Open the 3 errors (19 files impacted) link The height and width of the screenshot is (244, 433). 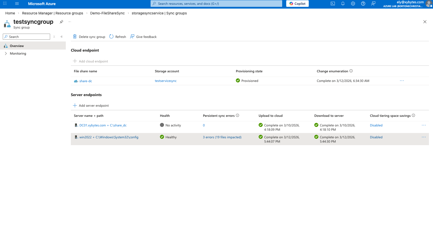222,137
